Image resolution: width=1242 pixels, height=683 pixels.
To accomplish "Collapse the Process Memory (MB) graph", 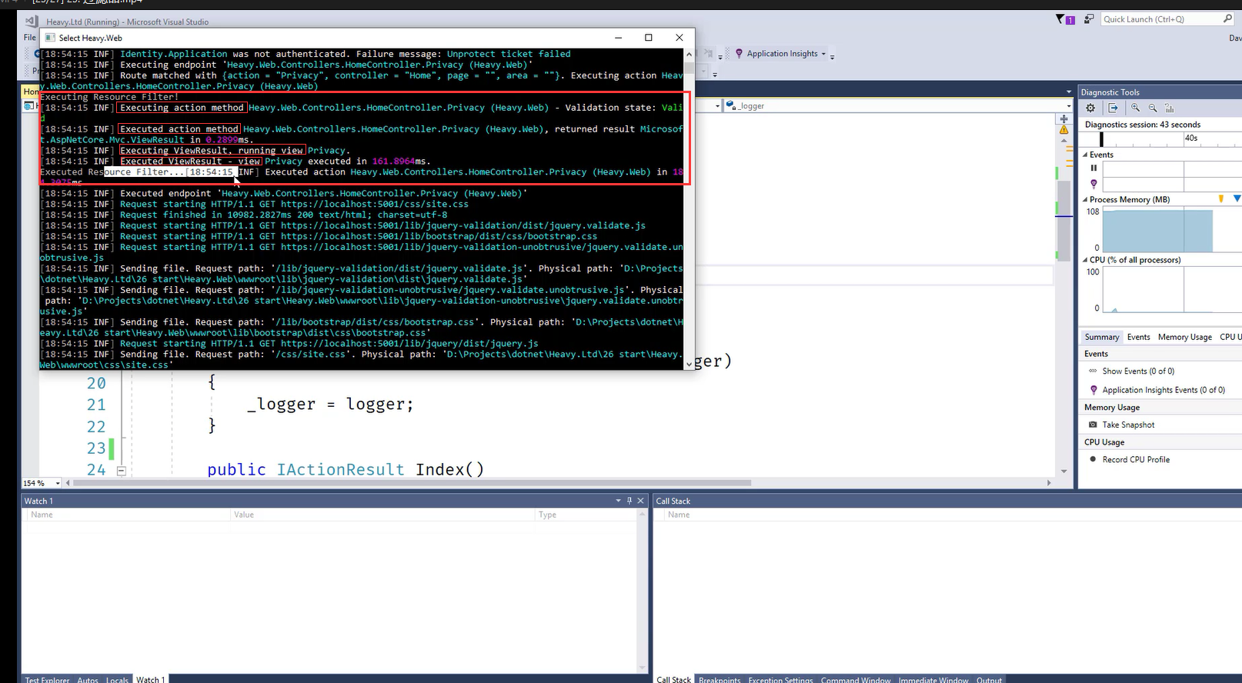I will [1085, 199].
